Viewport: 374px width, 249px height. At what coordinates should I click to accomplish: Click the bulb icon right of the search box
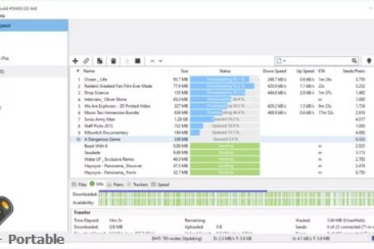click(x=369, y=60)
